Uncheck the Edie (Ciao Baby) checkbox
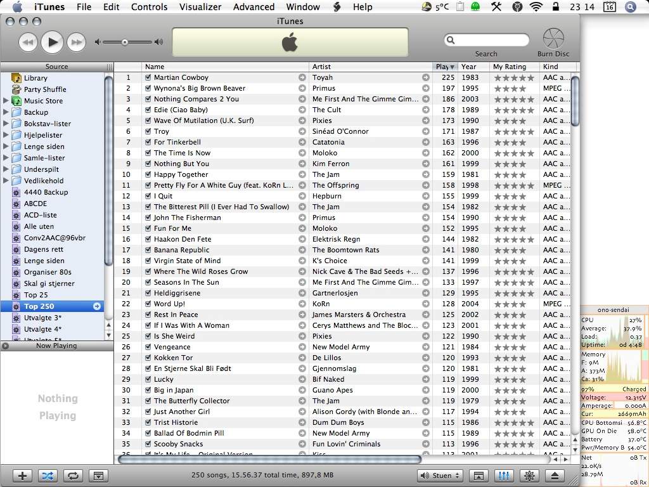649x487 pixels. click(x=148, y=110)
